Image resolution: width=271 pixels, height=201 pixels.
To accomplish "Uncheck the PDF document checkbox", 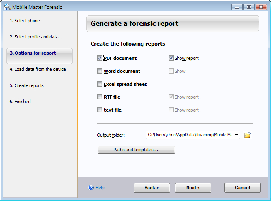I will 100,58.
